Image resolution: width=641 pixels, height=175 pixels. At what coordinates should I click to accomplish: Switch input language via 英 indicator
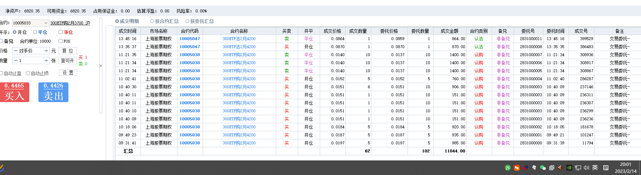pos(595,168)
